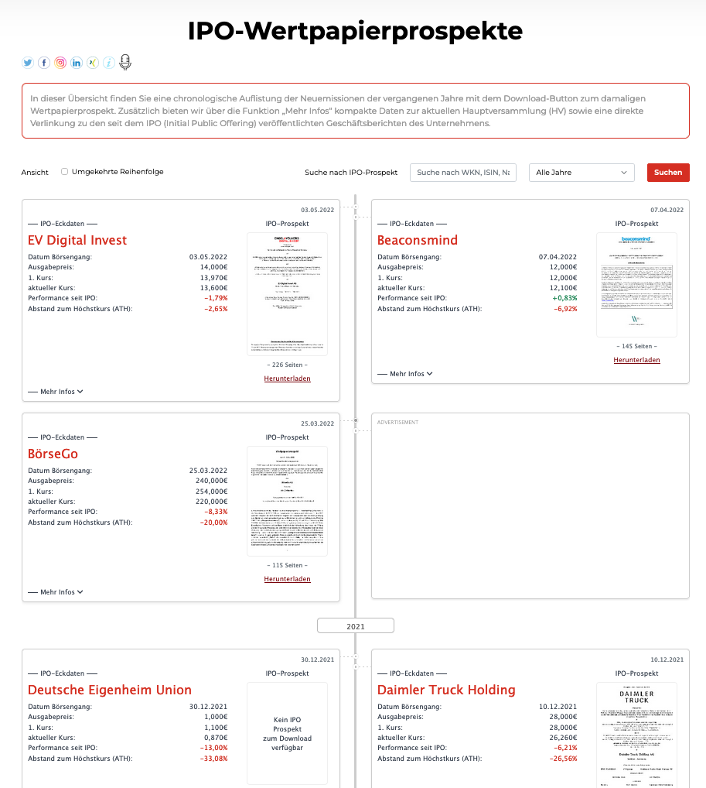Open the Beaconsmind title link
Viewport: 706px width, 788px height.
click(418, 240)
